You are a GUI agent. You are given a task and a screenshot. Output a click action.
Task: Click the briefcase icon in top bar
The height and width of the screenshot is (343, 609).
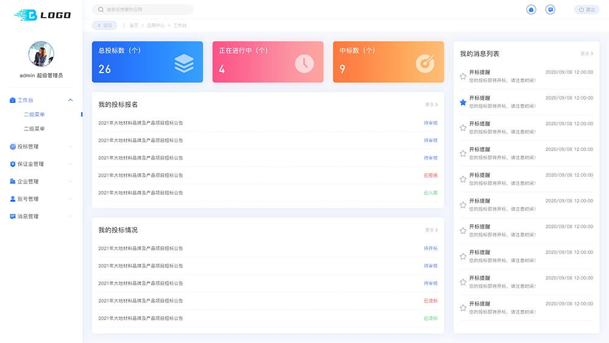coord(531,10)
